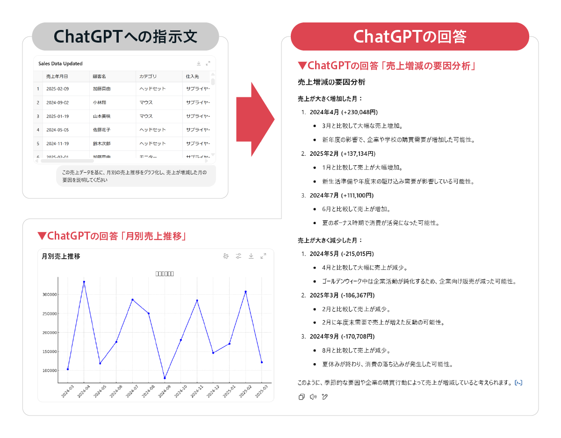Click the 2024-09 lowest data point

pyautogui.click(x=165, y=378)
